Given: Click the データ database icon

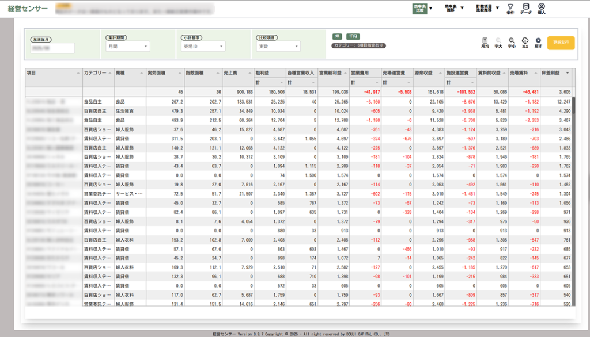Looking at the screenshot, I should [x=525, y=7].
